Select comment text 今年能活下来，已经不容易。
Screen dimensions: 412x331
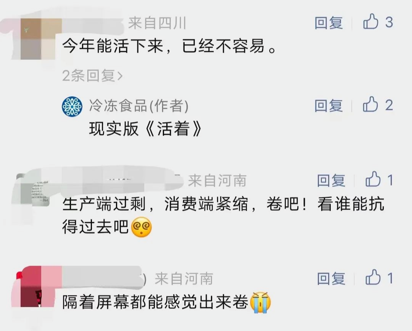point(169,46)
